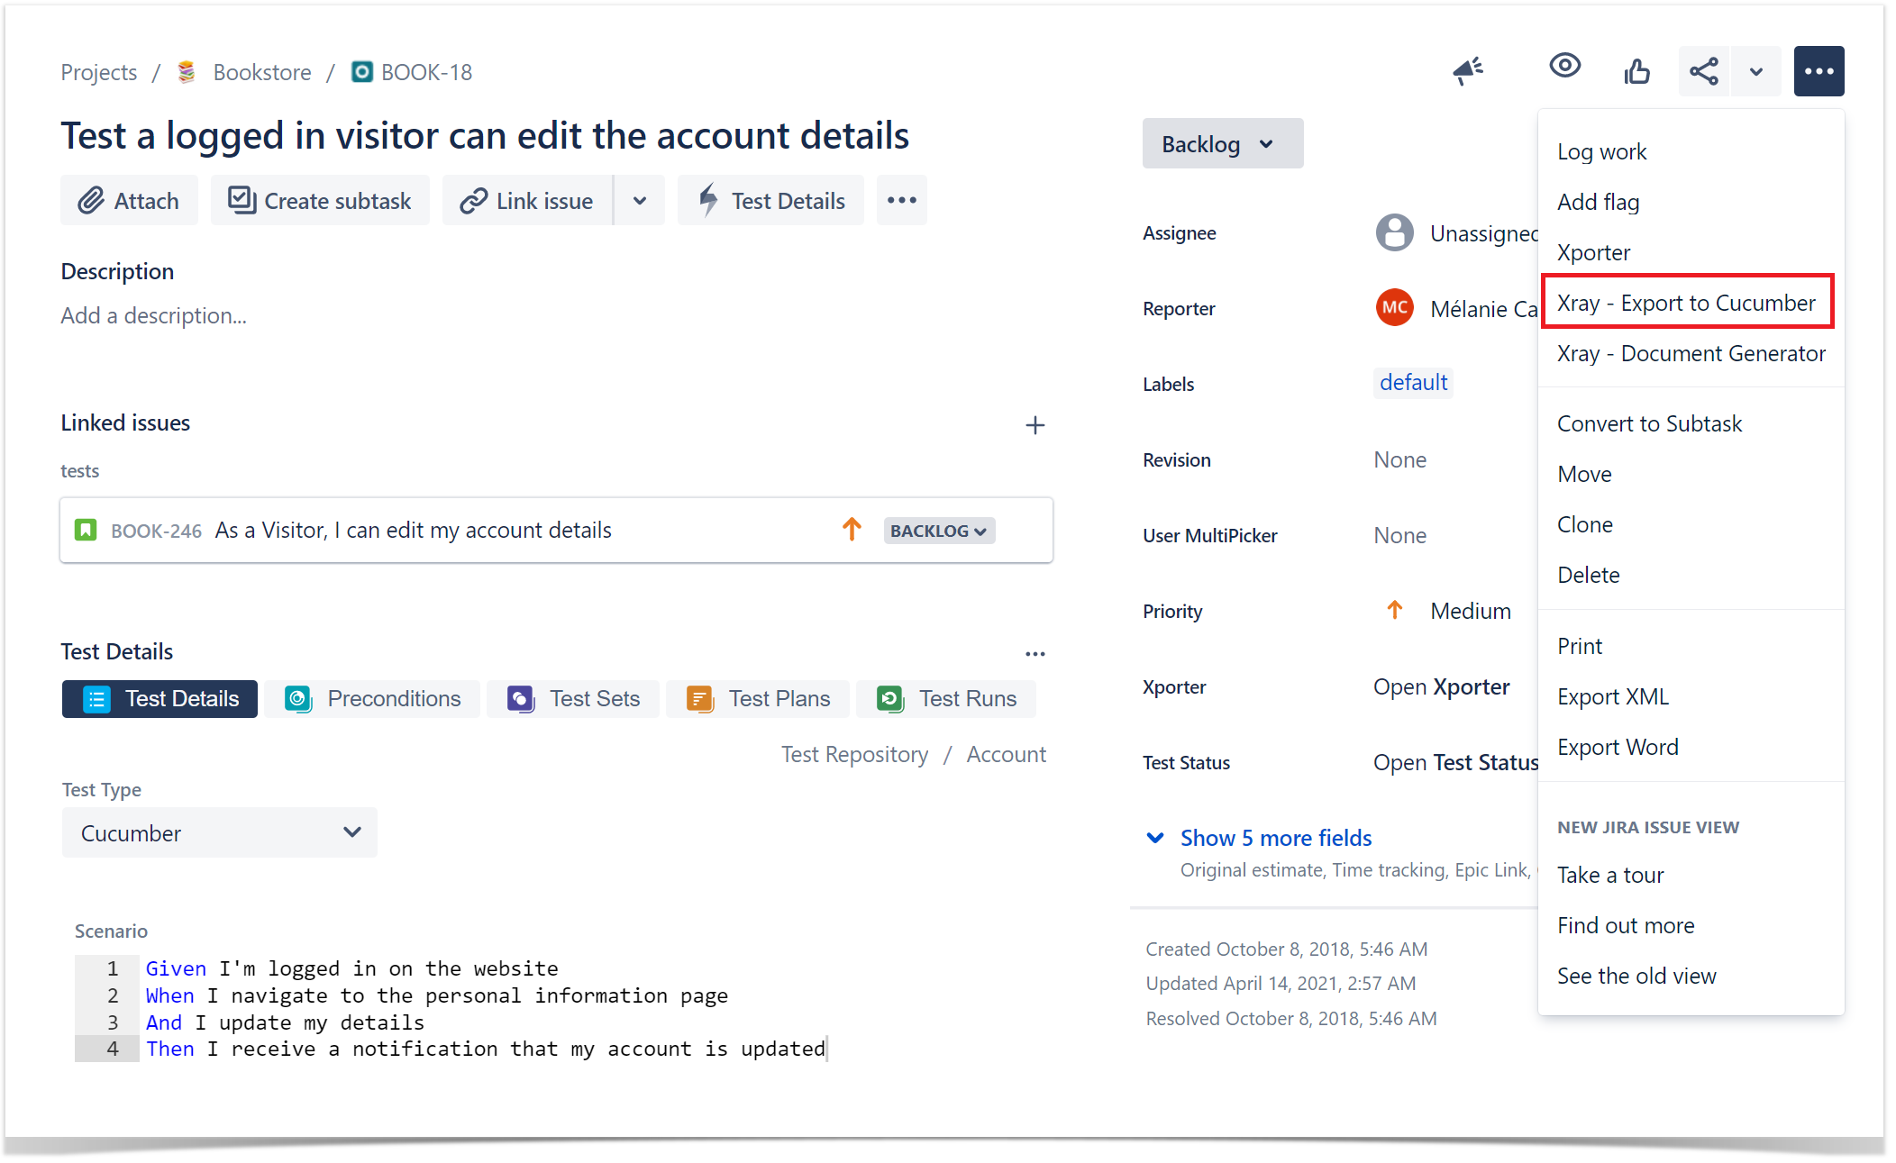Click Create subtask button

click(x=320, y=200)
